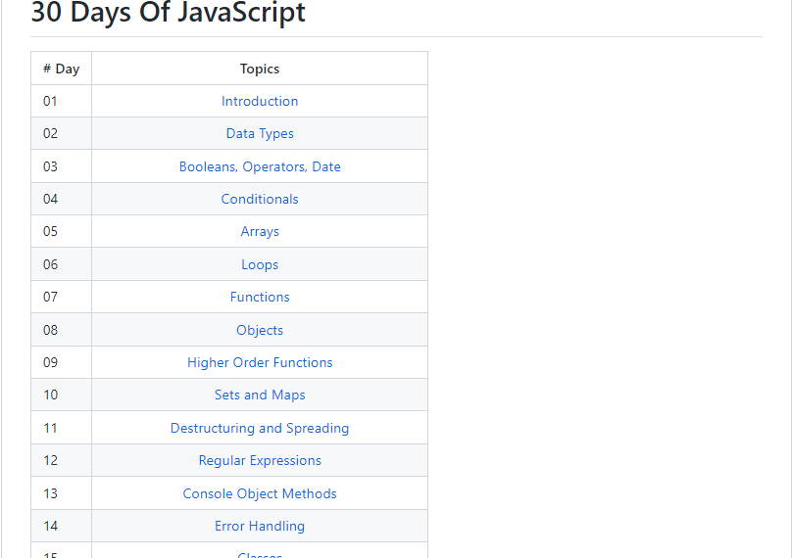Go to Error Handling topic

pyautogui.click(x=260, y=526)
